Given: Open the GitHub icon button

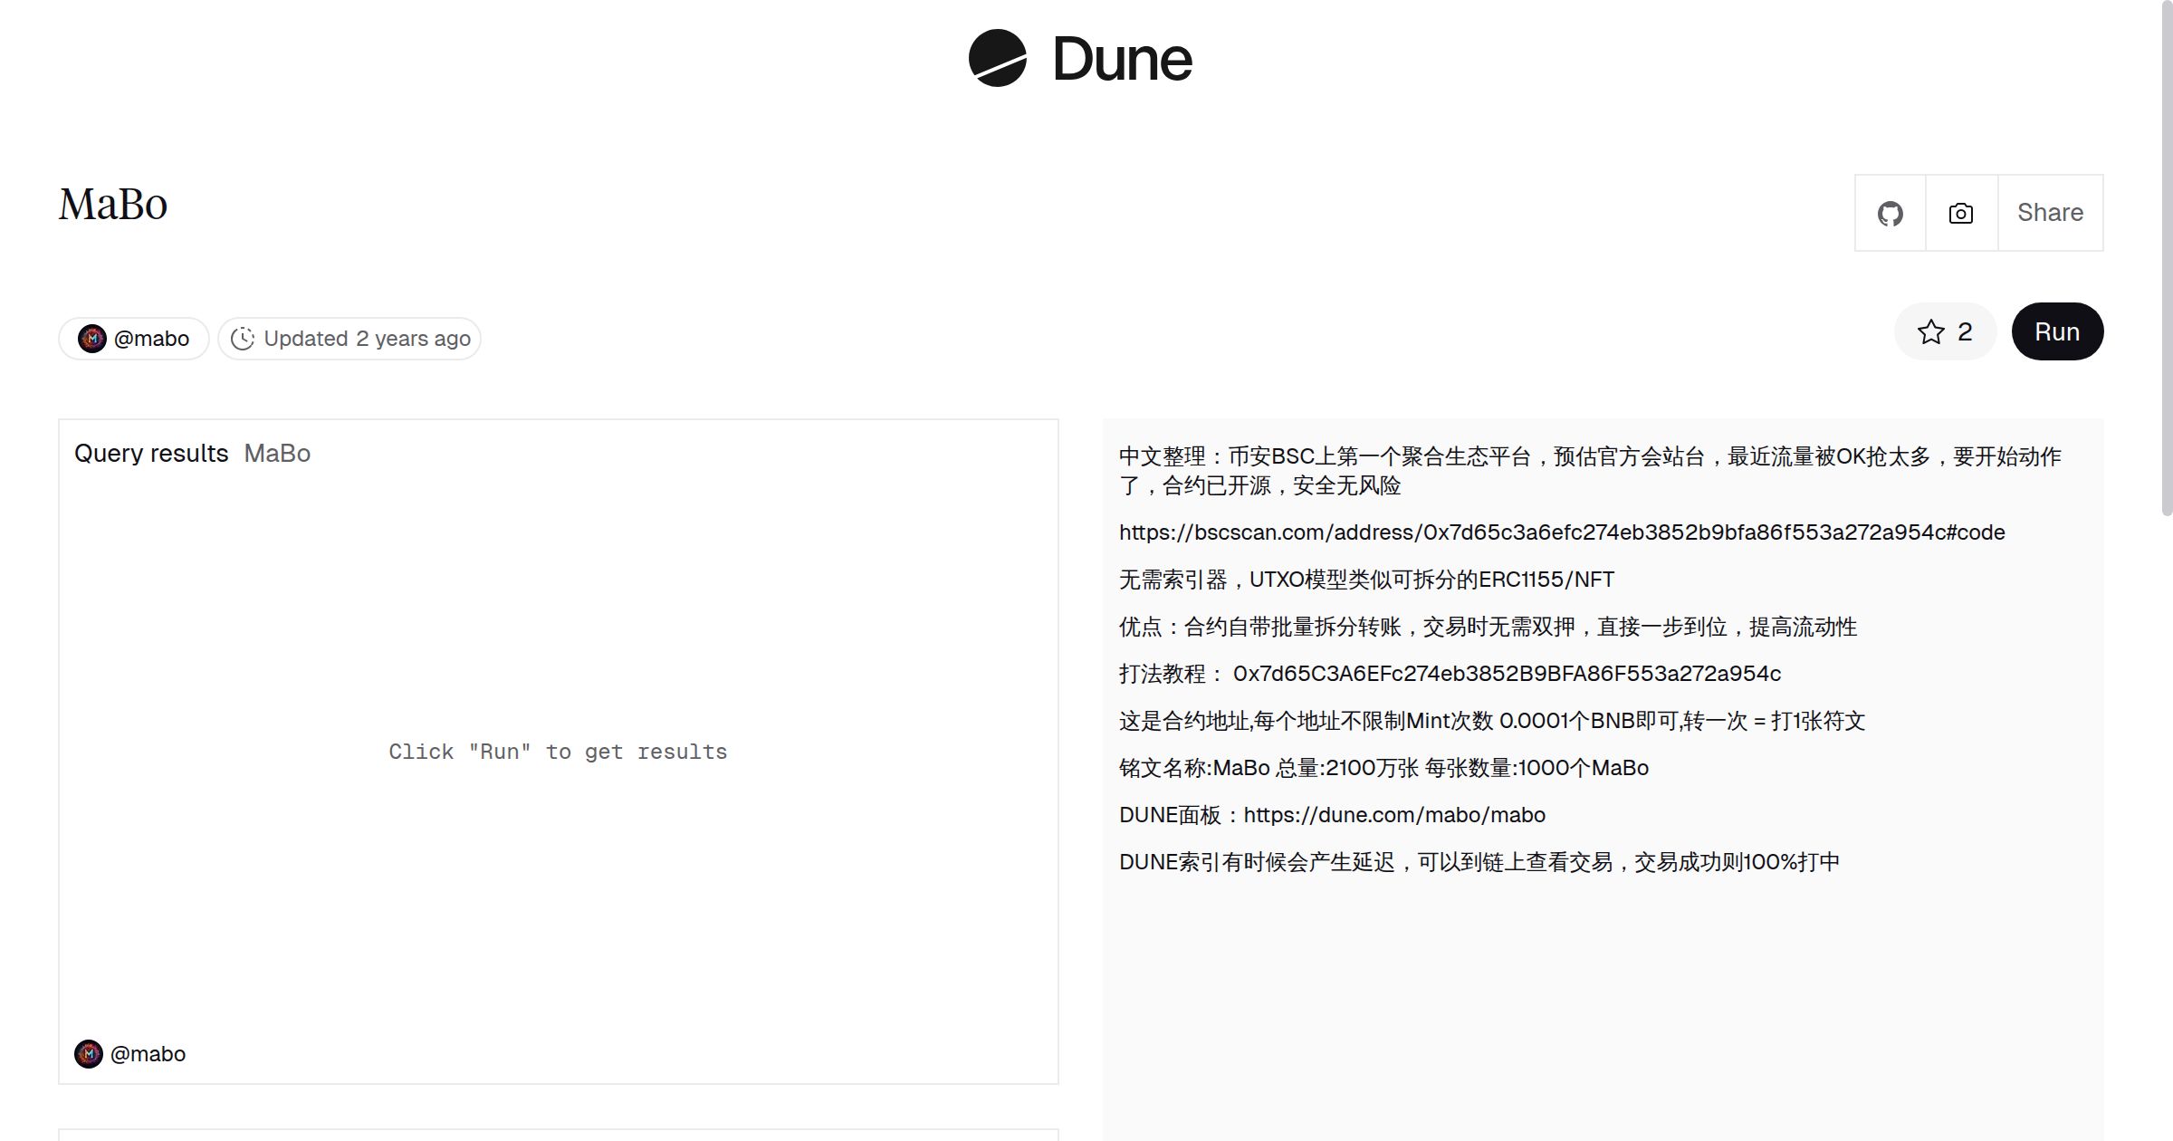Looking at the screenshot, I should (x=1890, y=214).
